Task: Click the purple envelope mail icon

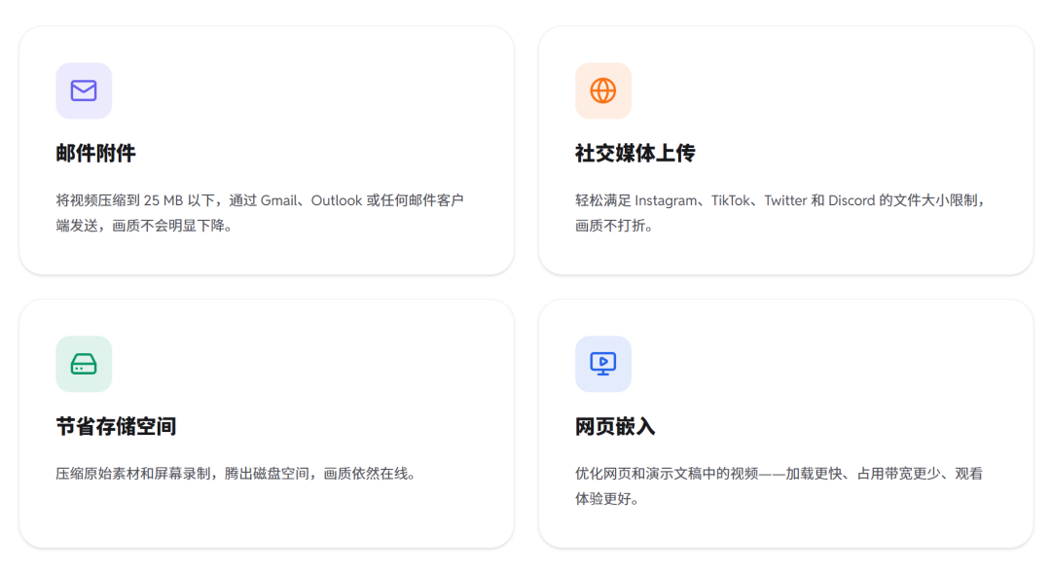Action: (84, 90)
